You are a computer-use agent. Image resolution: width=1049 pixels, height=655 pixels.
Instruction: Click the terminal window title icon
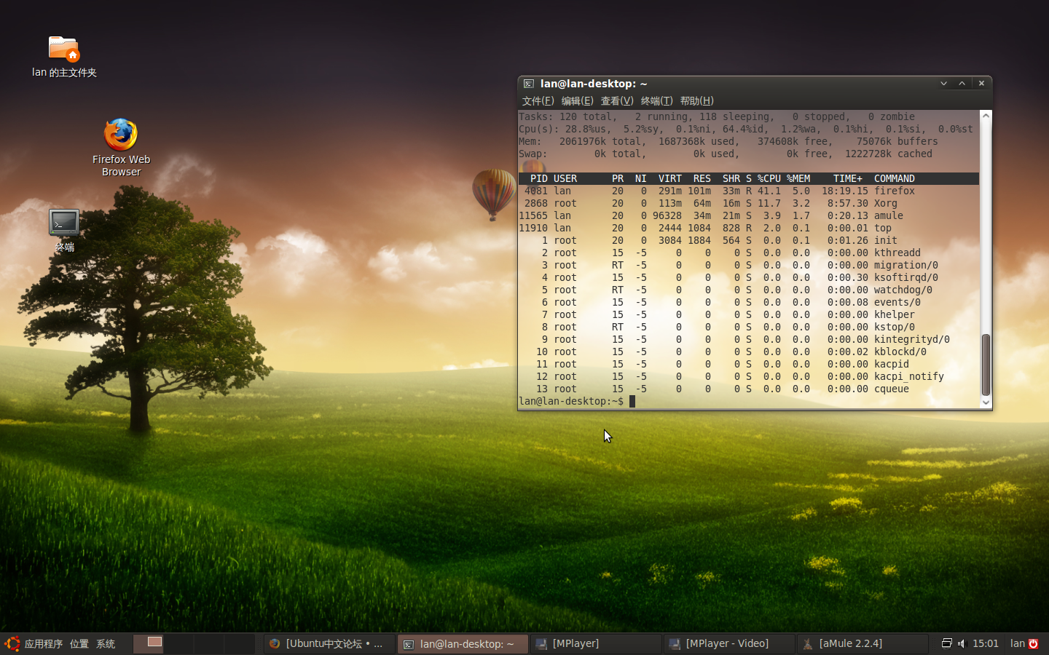click(529, 84)
